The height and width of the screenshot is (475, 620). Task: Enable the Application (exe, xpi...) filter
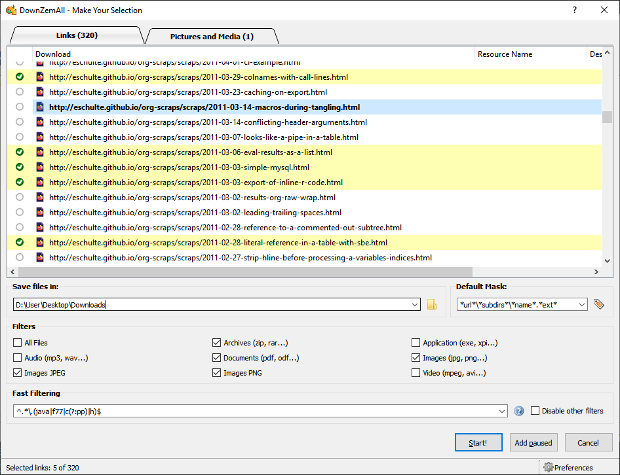coord(416,342)
